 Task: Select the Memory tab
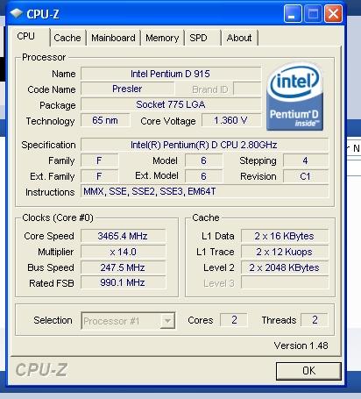tap(162, 38)
